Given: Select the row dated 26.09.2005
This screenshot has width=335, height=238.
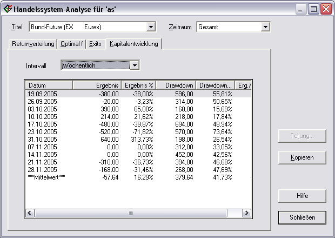Looking at the screenshot, I should (138, 101).
